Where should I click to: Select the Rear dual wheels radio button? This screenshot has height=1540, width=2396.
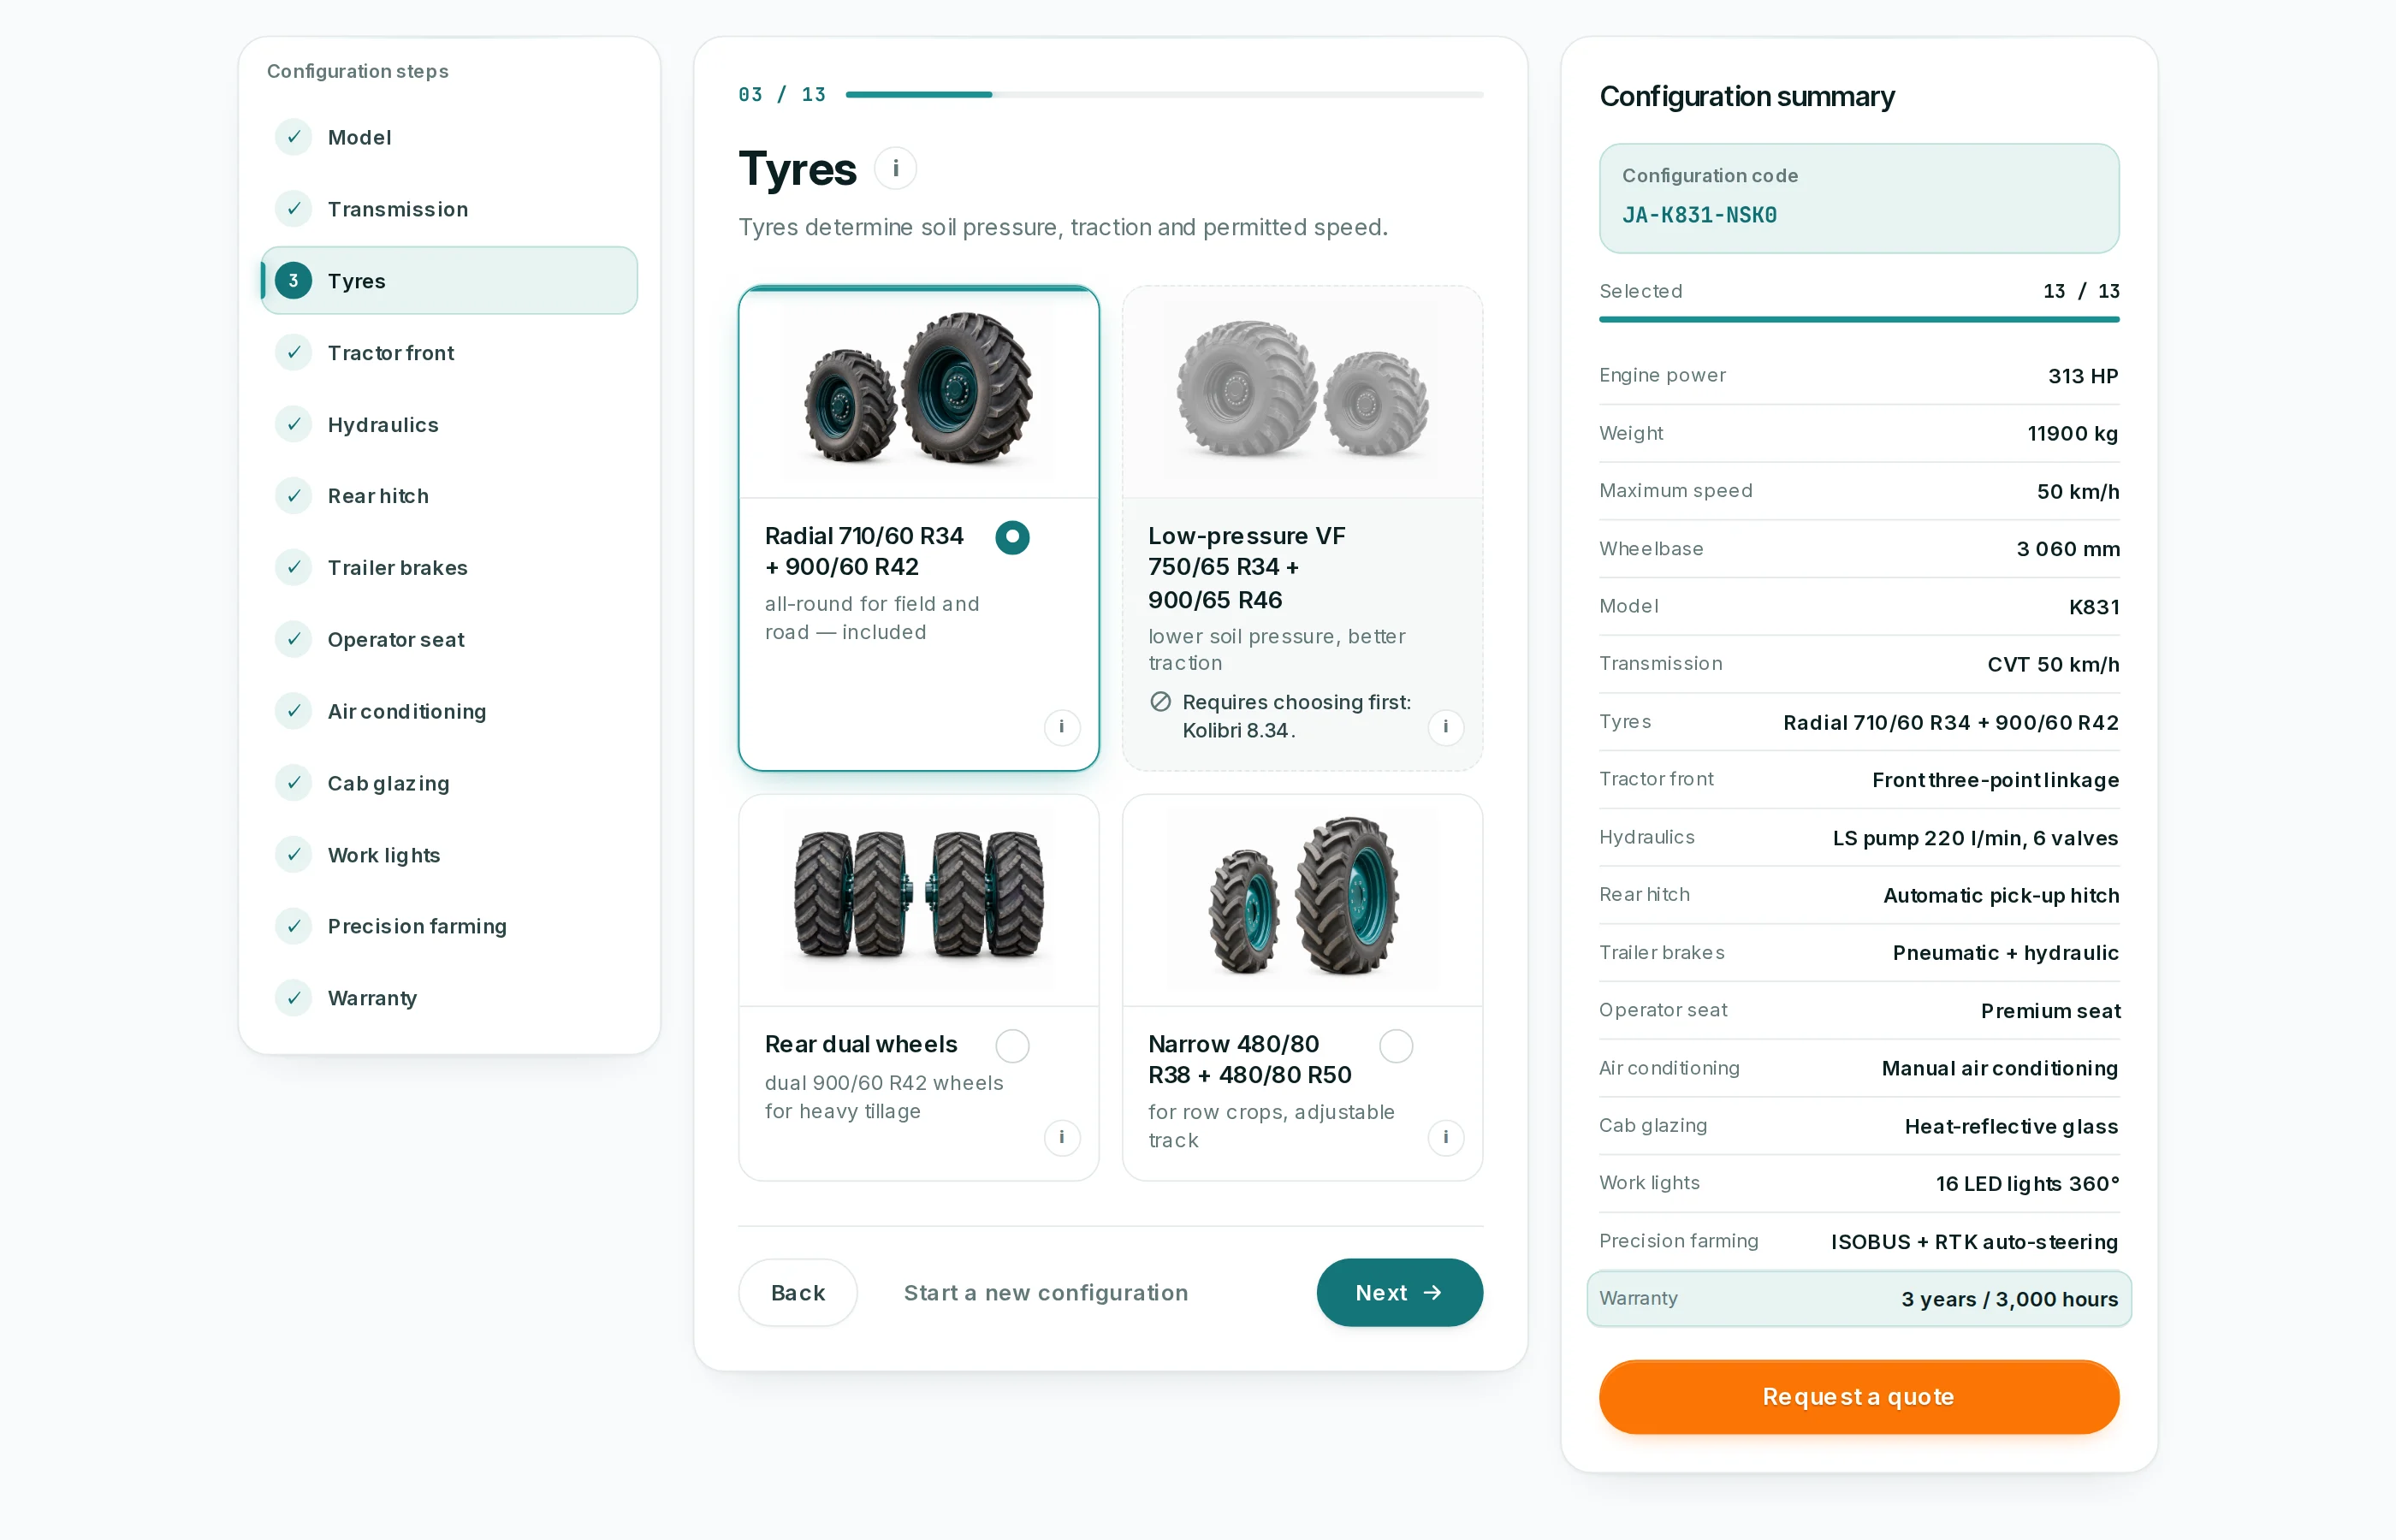coord(1012,1046)
